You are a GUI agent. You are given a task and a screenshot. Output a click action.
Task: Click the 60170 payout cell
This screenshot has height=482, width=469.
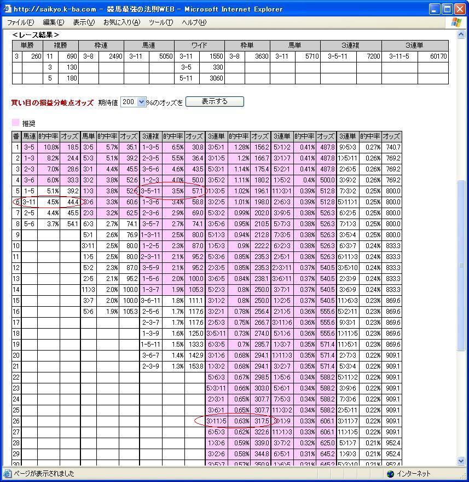point(433,56)
